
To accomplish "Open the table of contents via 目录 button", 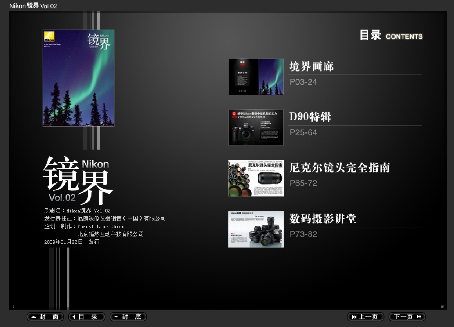I will pyautogui.click(x=87, y=317).
